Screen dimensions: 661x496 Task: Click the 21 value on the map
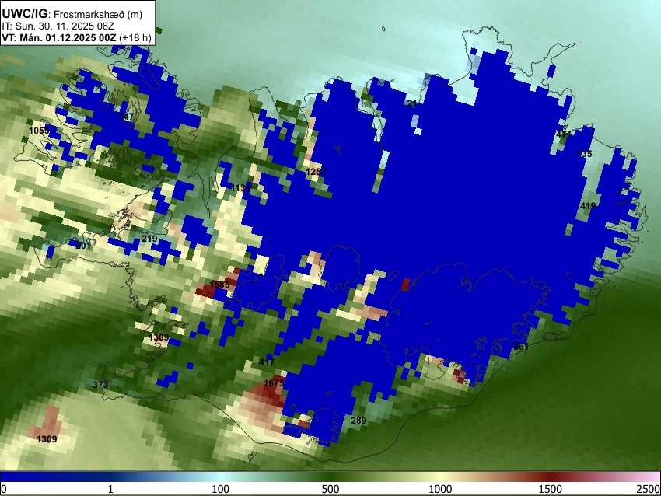tap(412, 103)
